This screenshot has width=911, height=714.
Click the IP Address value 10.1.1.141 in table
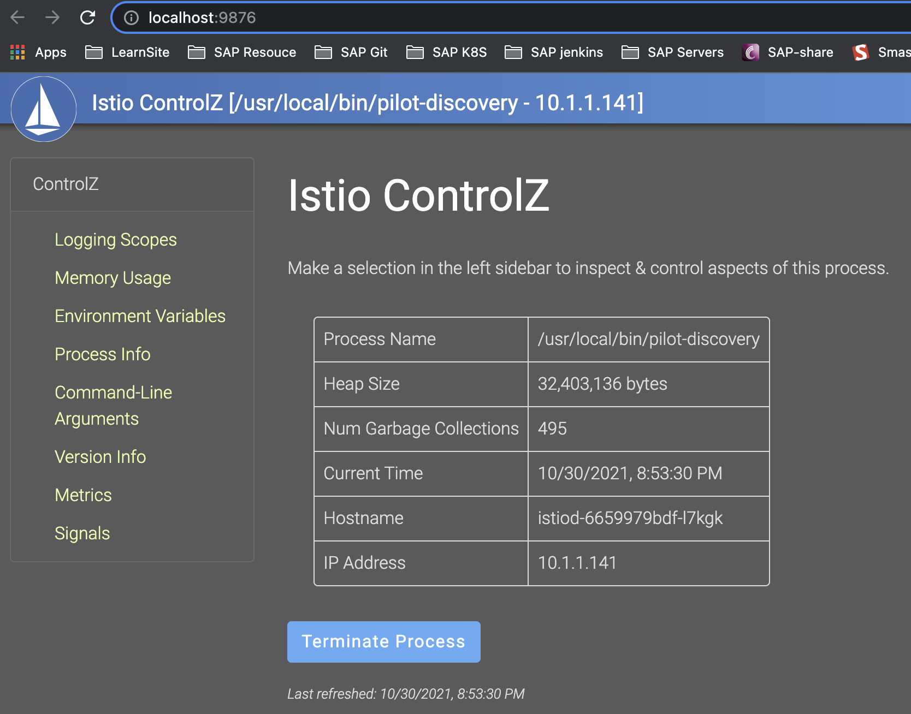(577, 563)
